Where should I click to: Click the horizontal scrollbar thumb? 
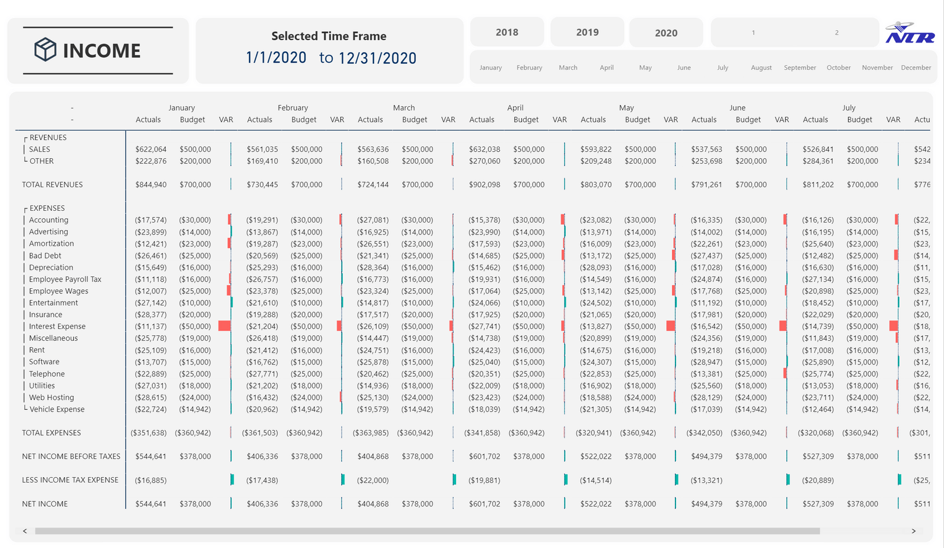(x=427, y=531)
